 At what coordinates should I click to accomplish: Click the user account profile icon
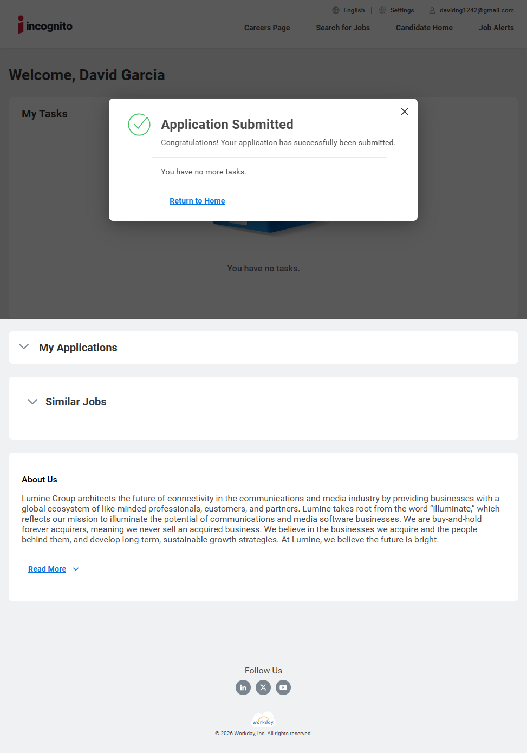click(432, 10)
